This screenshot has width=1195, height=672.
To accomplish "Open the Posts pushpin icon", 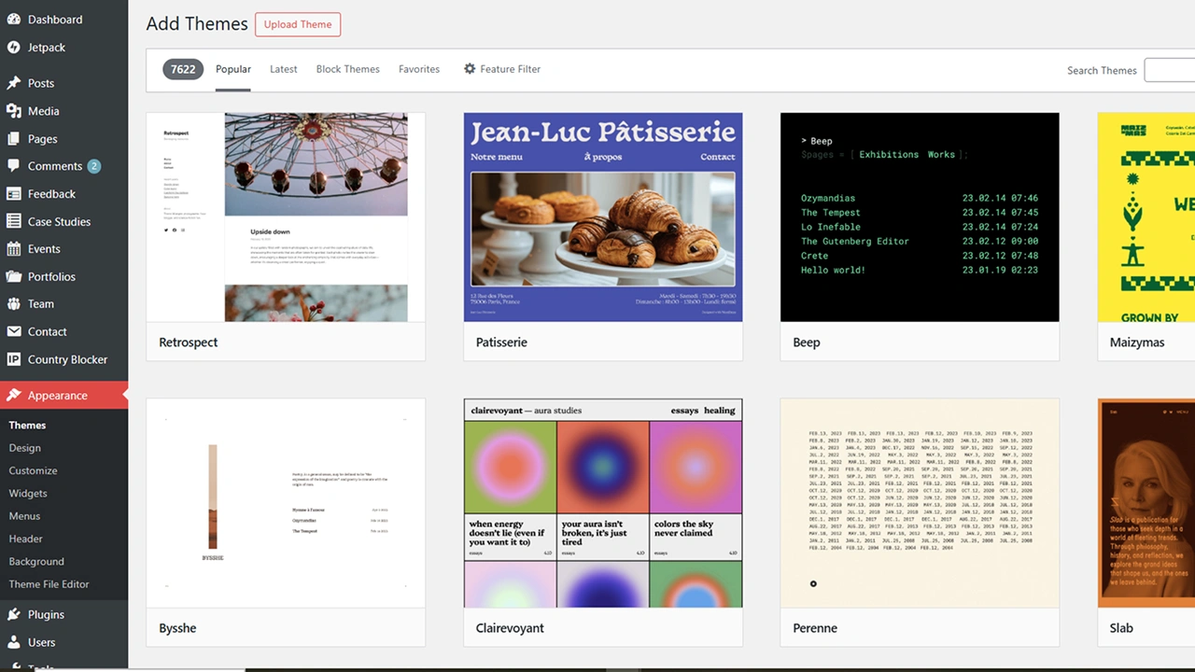I will coord(14,83).
